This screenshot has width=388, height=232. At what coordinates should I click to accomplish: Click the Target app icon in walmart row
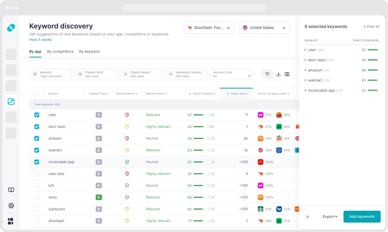(x=260, y=150)
